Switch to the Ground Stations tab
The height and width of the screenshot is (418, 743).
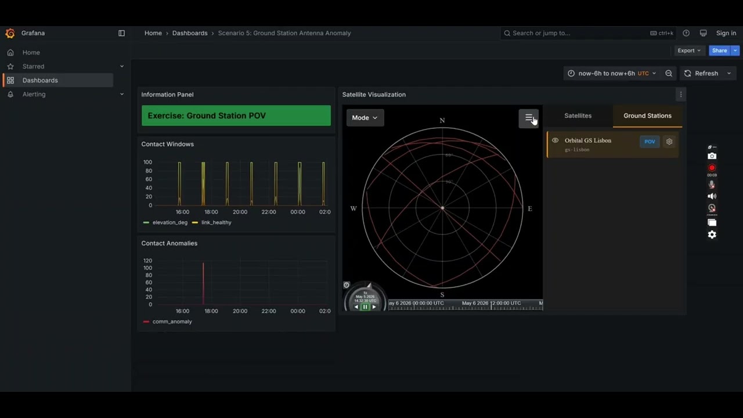(647, 116)
